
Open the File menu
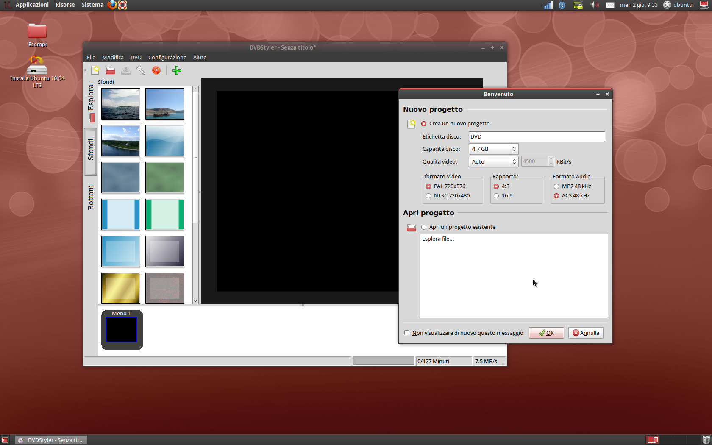(91, 57)
